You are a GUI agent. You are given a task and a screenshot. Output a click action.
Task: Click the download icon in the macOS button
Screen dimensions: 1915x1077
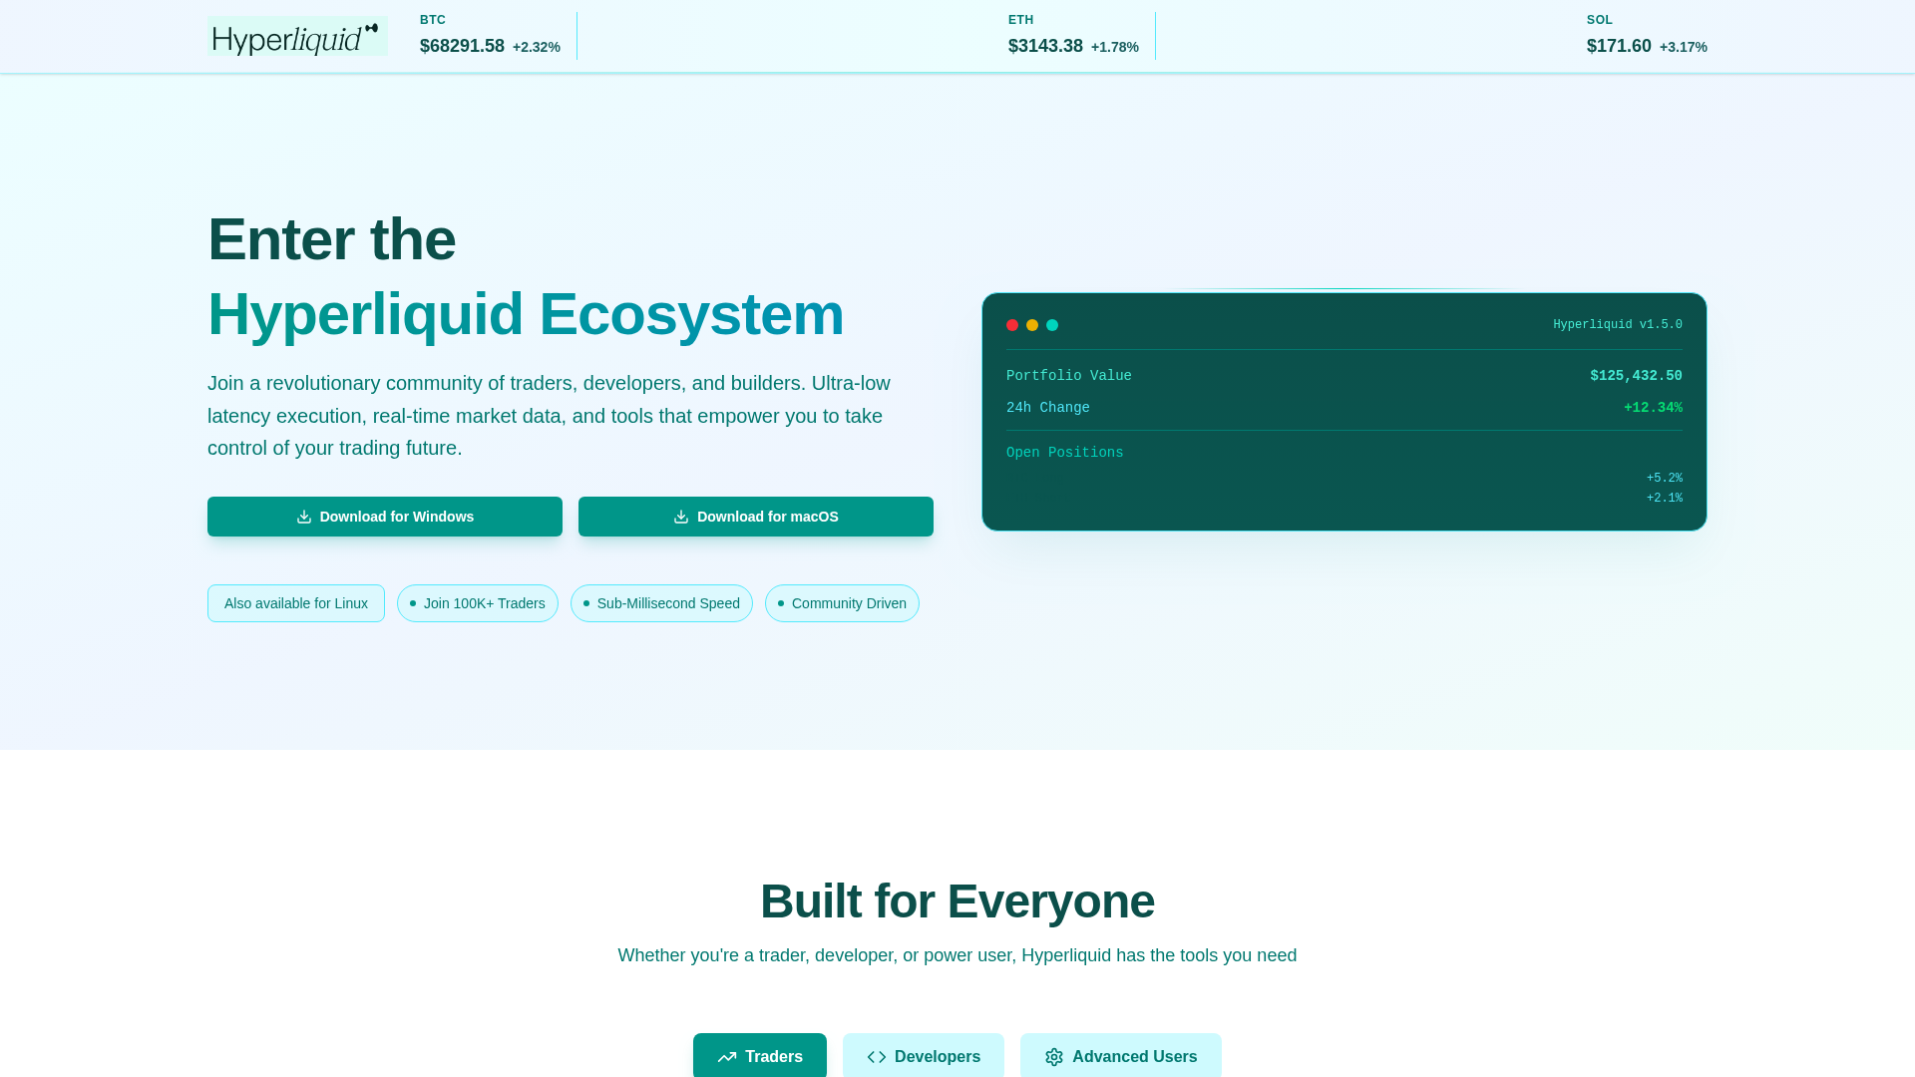(x=681, y=517)
